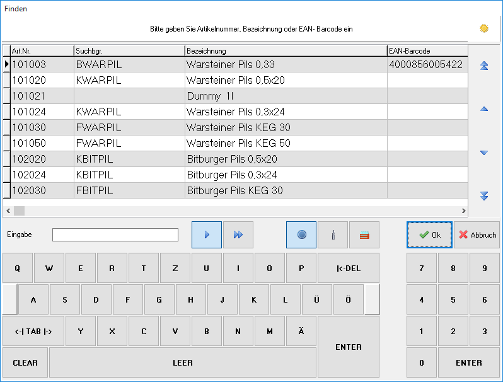
Task: Tap the P key
Action: pyautogui.click(x=301, y=268)
